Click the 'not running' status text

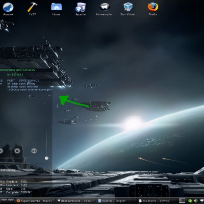tap(8, 170)
